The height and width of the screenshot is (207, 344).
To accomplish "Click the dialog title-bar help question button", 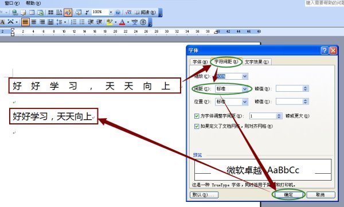I will 325,50.
